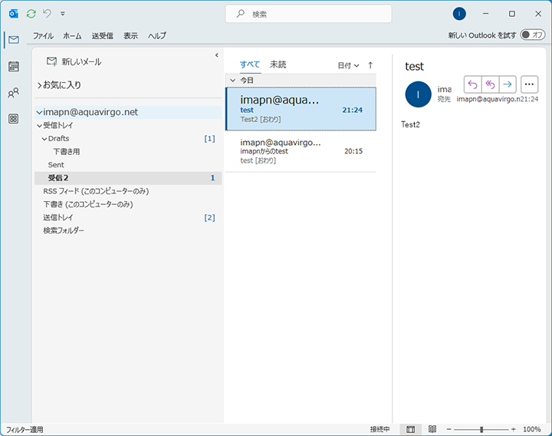Click the 検索 search box
Viewport: 552px width, 436px height.
pyautogui.click(x=308, y=14)
